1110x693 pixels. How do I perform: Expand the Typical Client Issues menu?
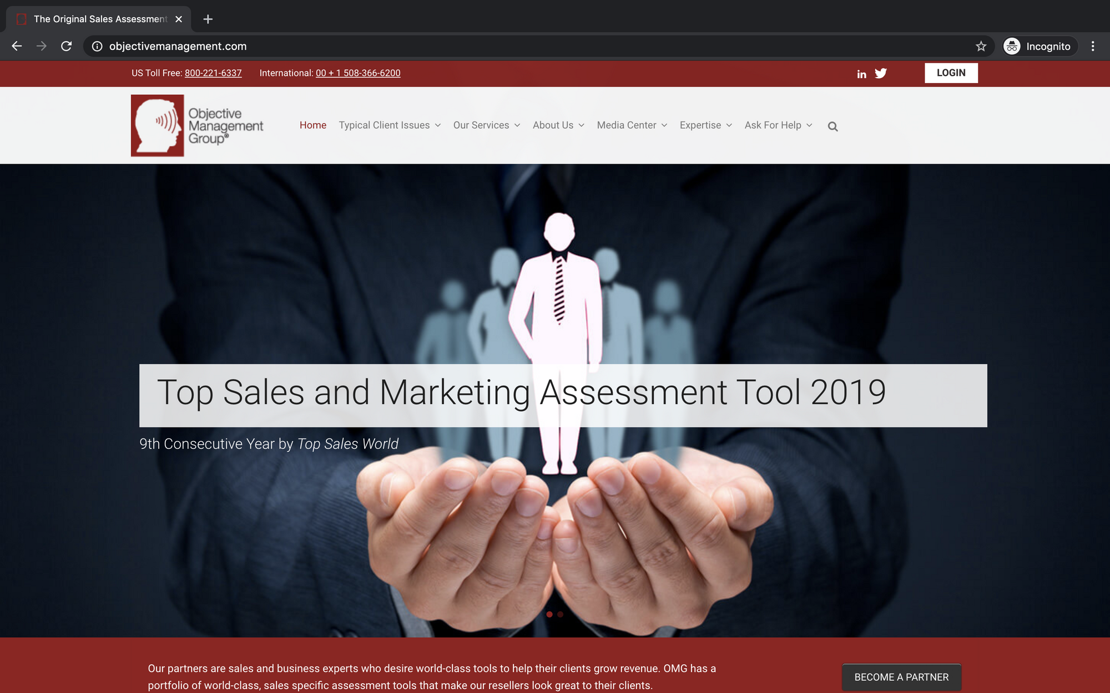390,125
